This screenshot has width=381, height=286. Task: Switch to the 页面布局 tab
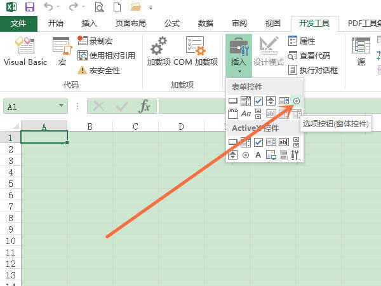(131, 24)
